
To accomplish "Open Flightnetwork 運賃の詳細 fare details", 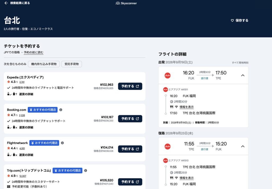I will tap(26, 155).
